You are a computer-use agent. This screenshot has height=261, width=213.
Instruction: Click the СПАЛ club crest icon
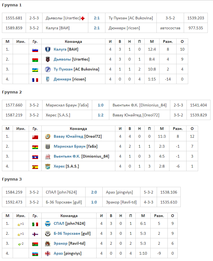[x=48, y=223]
